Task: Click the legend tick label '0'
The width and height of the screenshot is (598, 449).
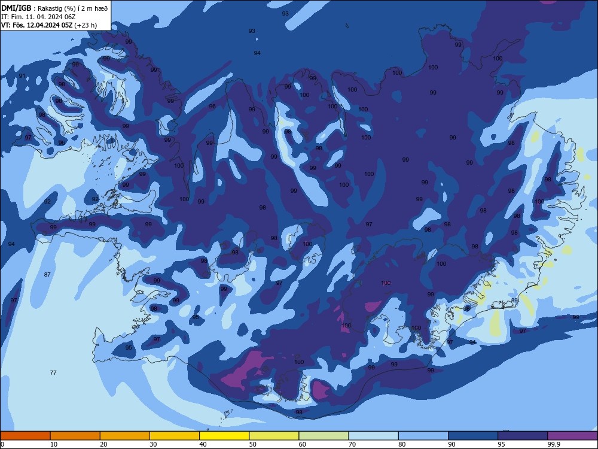Action: pyautogui.click(x=2, y=444)
